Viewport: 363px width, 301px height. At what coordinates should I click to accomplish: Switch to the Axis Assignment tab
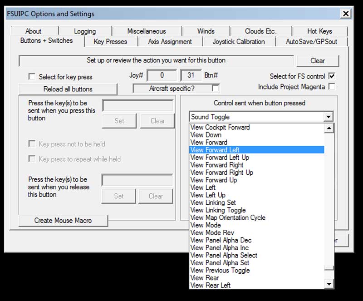tap(170, 42)
